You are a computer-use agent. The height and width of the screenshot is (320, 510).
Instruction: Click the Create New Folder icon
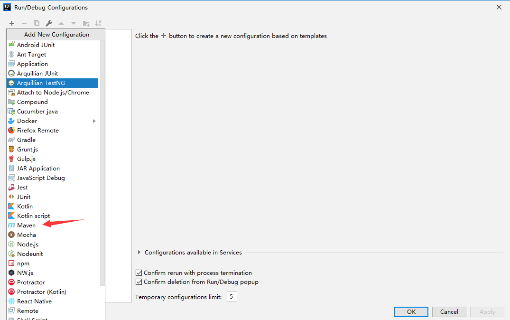click(86, 23)
